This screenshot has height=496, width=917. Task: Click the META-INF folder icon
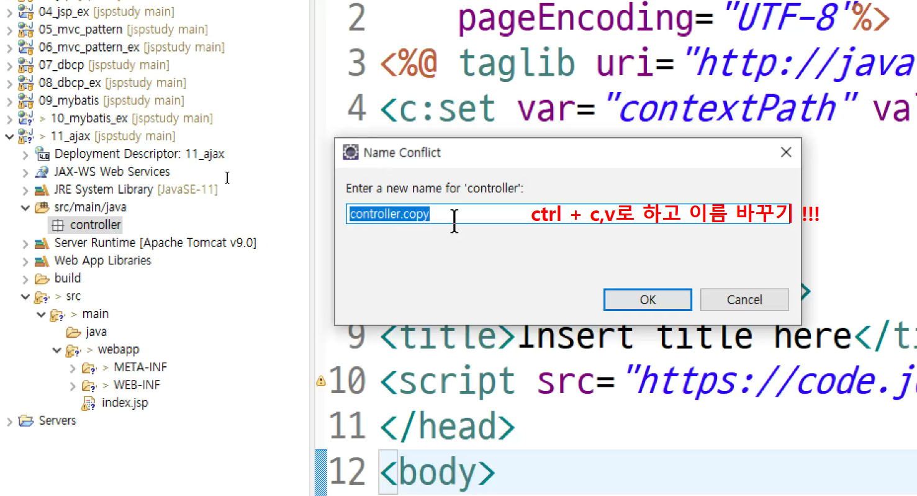point(89,367)
